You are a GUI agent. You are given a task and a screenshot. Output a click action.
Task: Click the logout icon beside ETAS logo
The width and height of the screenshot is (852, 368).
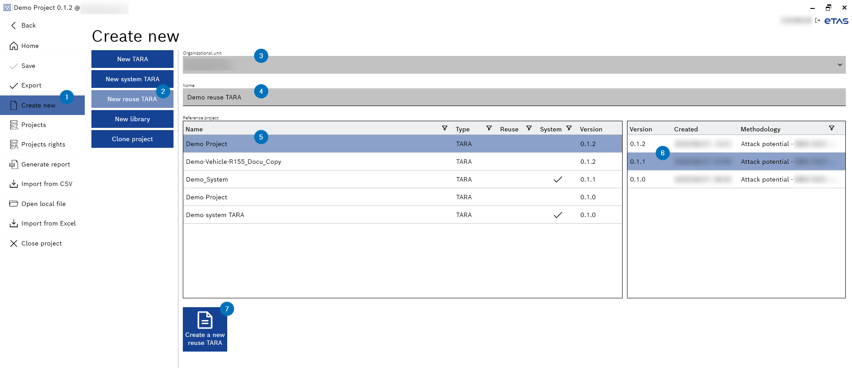coord(817,20)
